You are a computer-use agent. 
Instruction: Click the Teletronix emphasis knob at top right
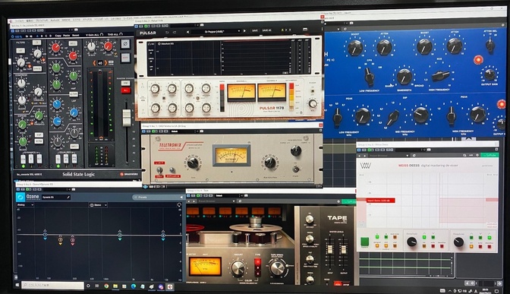[295, 150]
